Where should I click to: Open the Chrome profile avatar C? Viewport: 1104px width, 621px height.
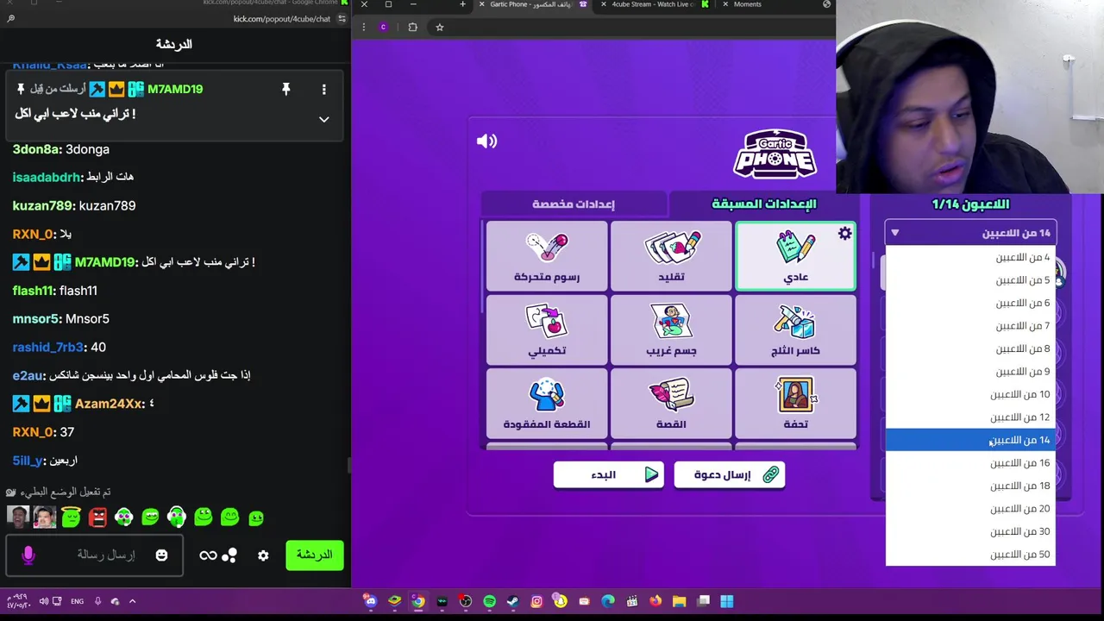click(x=383, y=27)
